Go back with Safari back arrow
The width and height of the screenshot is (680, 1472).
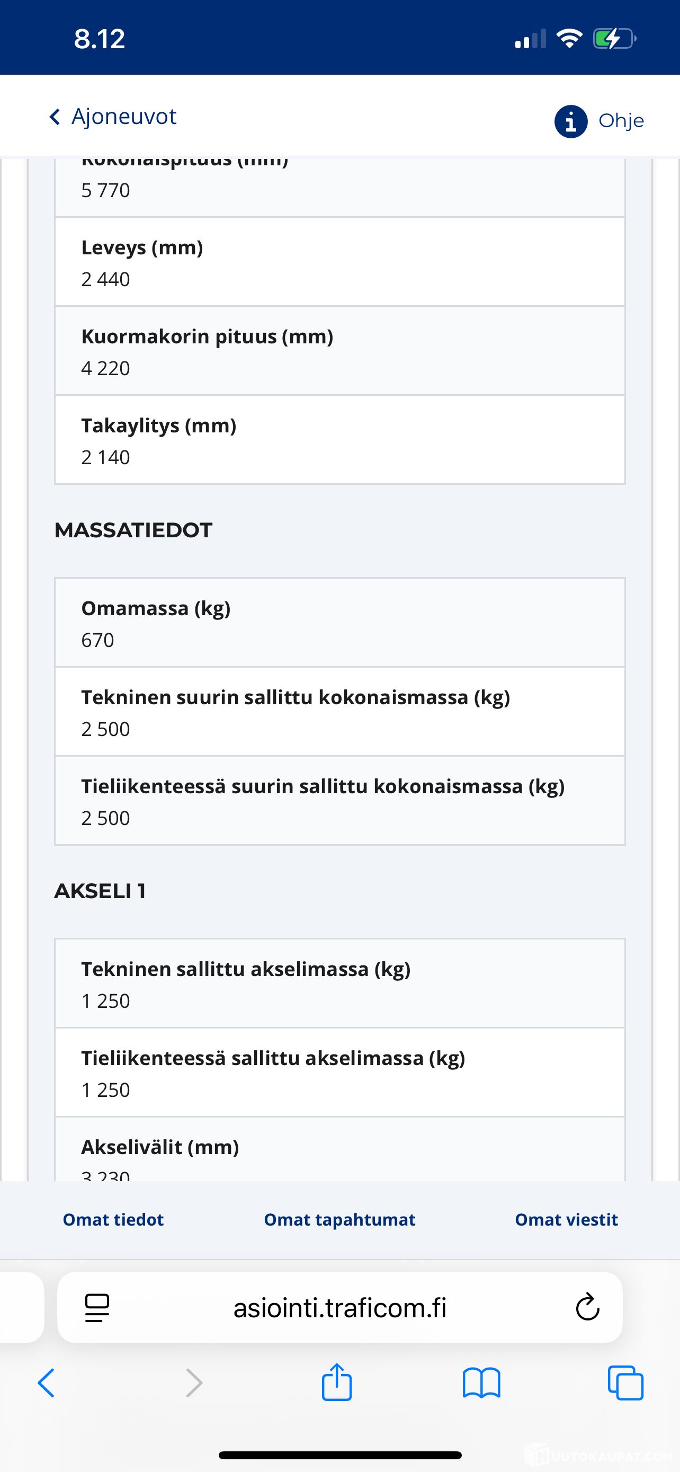pos(46,1383)
